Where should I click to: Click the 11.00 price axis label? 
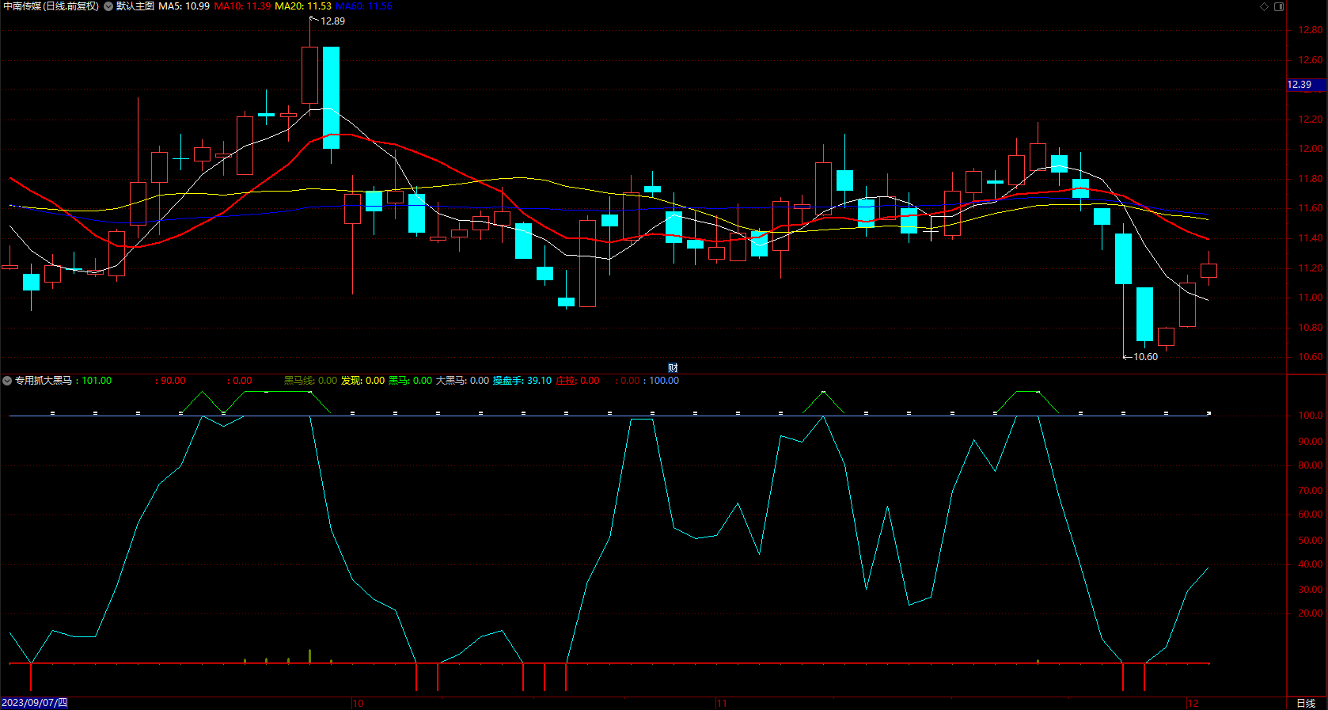click(1310, 298)
